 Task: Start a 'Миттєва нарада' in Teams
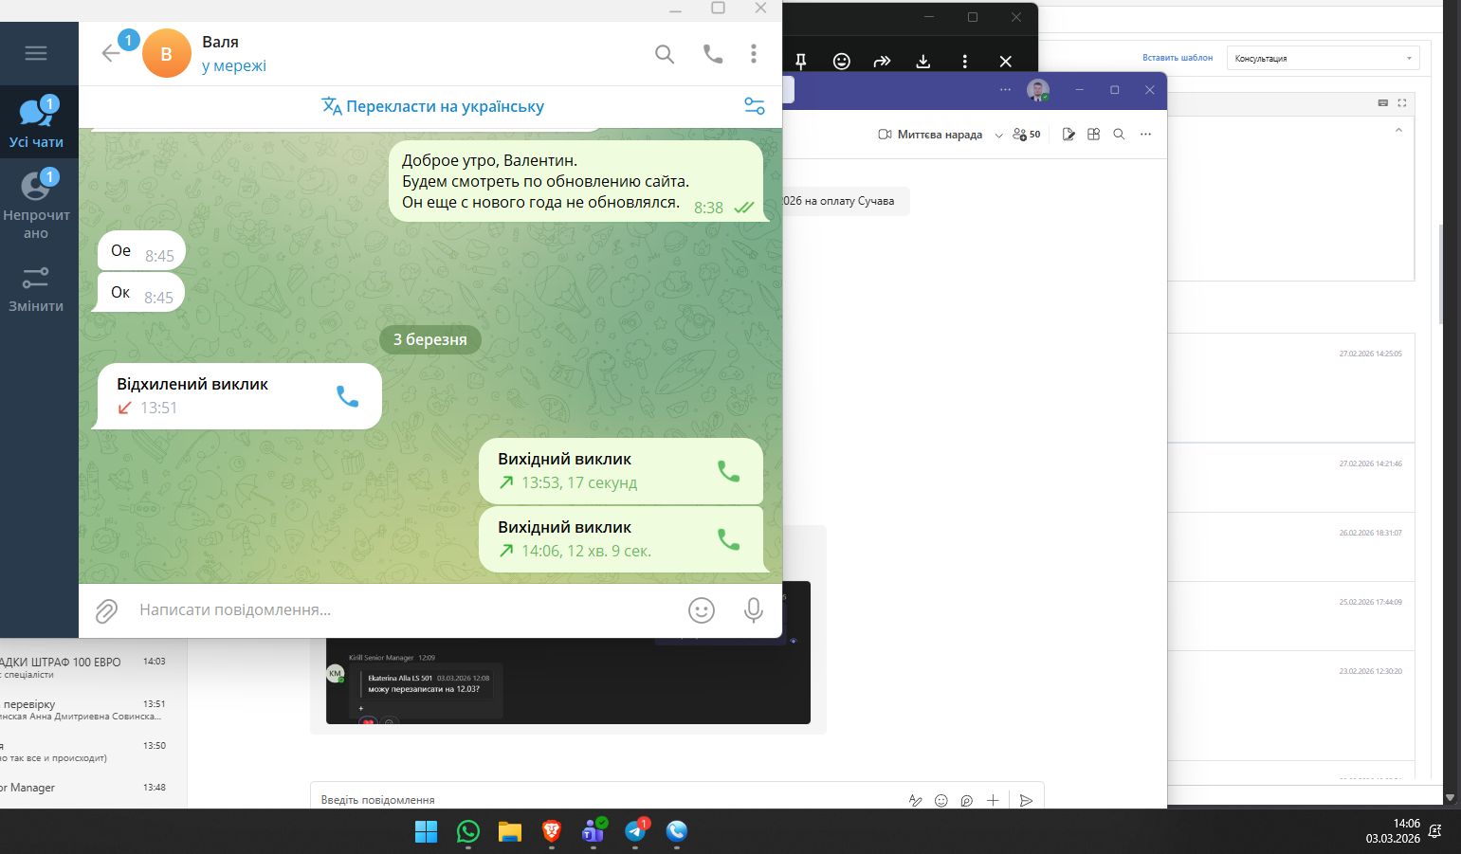(930, 135)
